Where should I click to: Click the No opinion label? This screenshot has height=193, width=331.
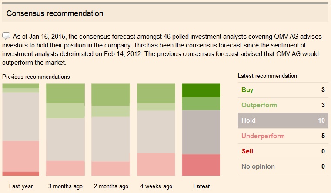[258, 166]
